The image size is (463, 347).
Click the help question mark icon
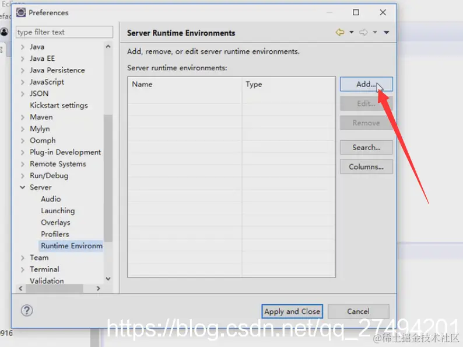click(x=27, y=311)
